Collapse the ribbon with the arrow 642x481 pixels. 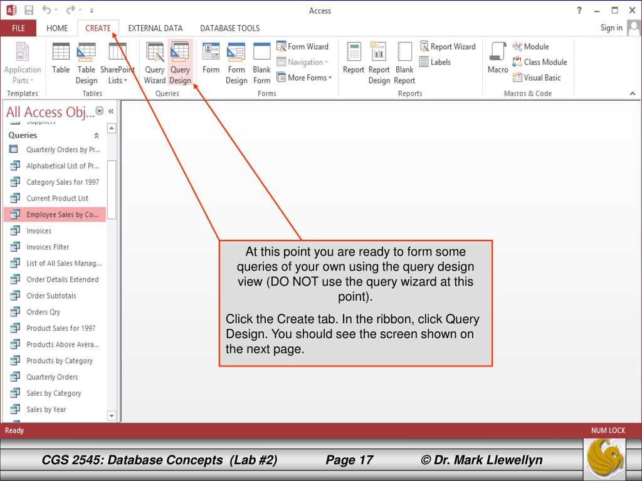[633, 94]
